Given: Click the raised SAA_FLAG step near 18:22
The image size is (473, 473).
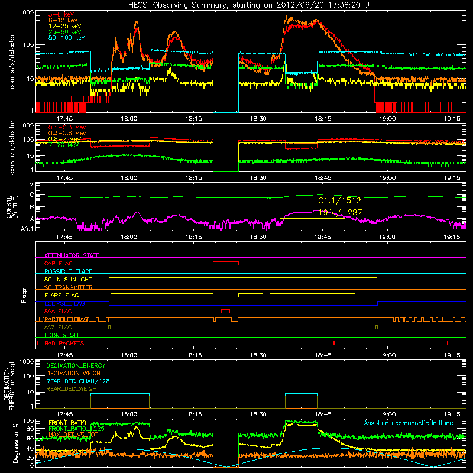Looking at the screenshot, I should [x=225, y=310].
